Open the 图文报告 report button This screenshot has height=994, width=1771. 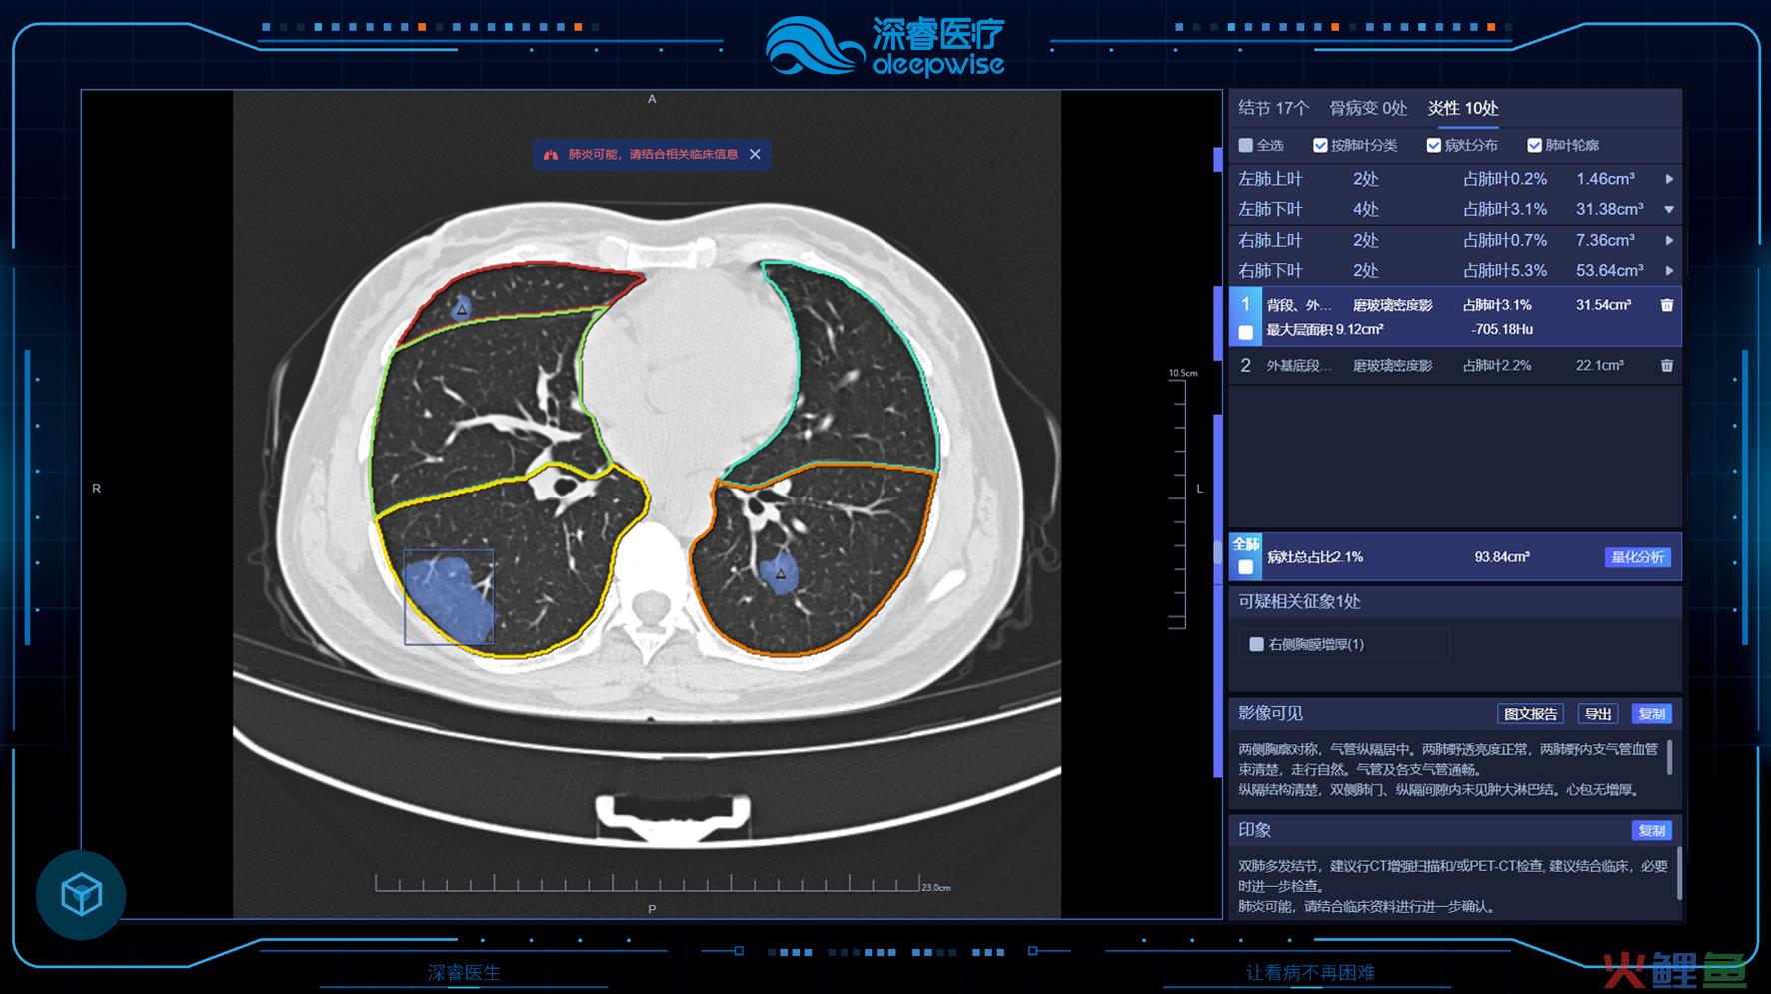[x=1530, y=714]
